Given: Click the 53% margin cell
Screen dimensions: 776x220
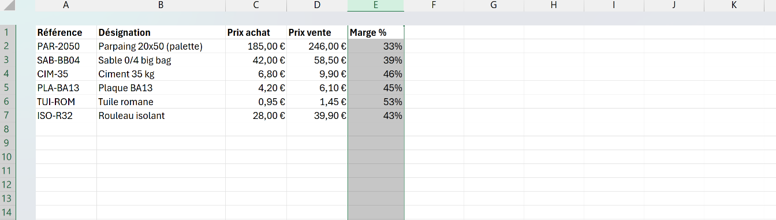Looking at the screenshot, I should click(x=376, y=102).
